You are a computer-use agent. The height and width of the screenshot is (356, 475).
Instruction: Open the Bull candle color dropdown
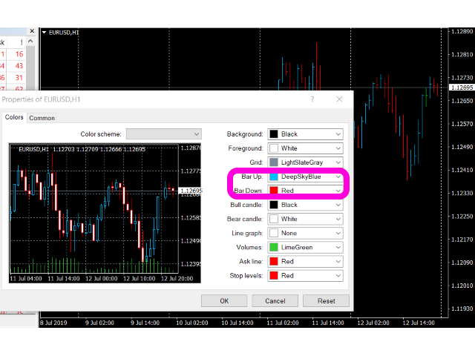(305, 205)
